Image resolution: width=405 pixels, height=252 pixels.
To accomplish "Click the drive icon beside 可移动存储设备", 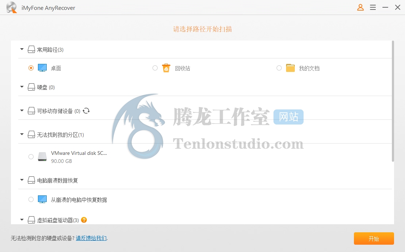I will point(31,111).
